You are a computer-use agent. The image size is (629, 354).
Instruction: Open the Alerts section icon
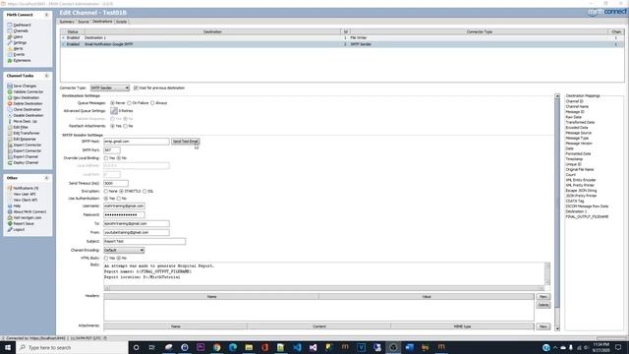[x=10, y=48]
